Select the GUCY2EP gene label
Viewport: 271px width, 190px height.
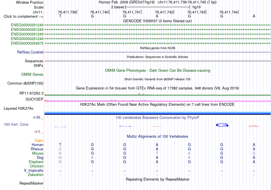tap(34, 99)
